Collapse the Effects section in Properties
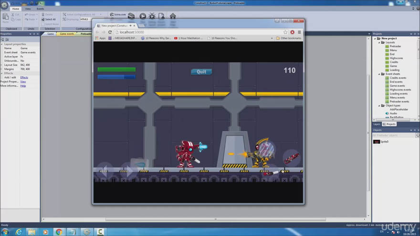 [2, 73]
